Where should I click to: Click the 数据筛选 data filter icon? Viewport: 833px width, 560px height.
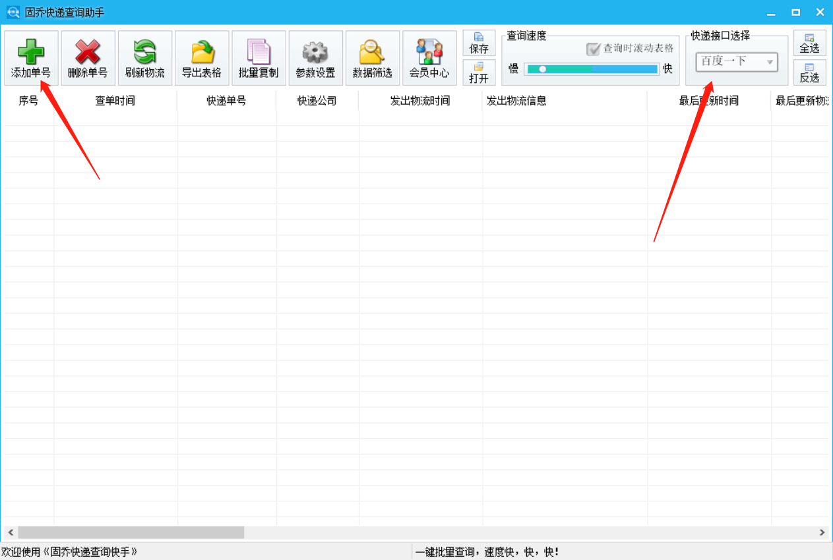(x=372, y=57)
